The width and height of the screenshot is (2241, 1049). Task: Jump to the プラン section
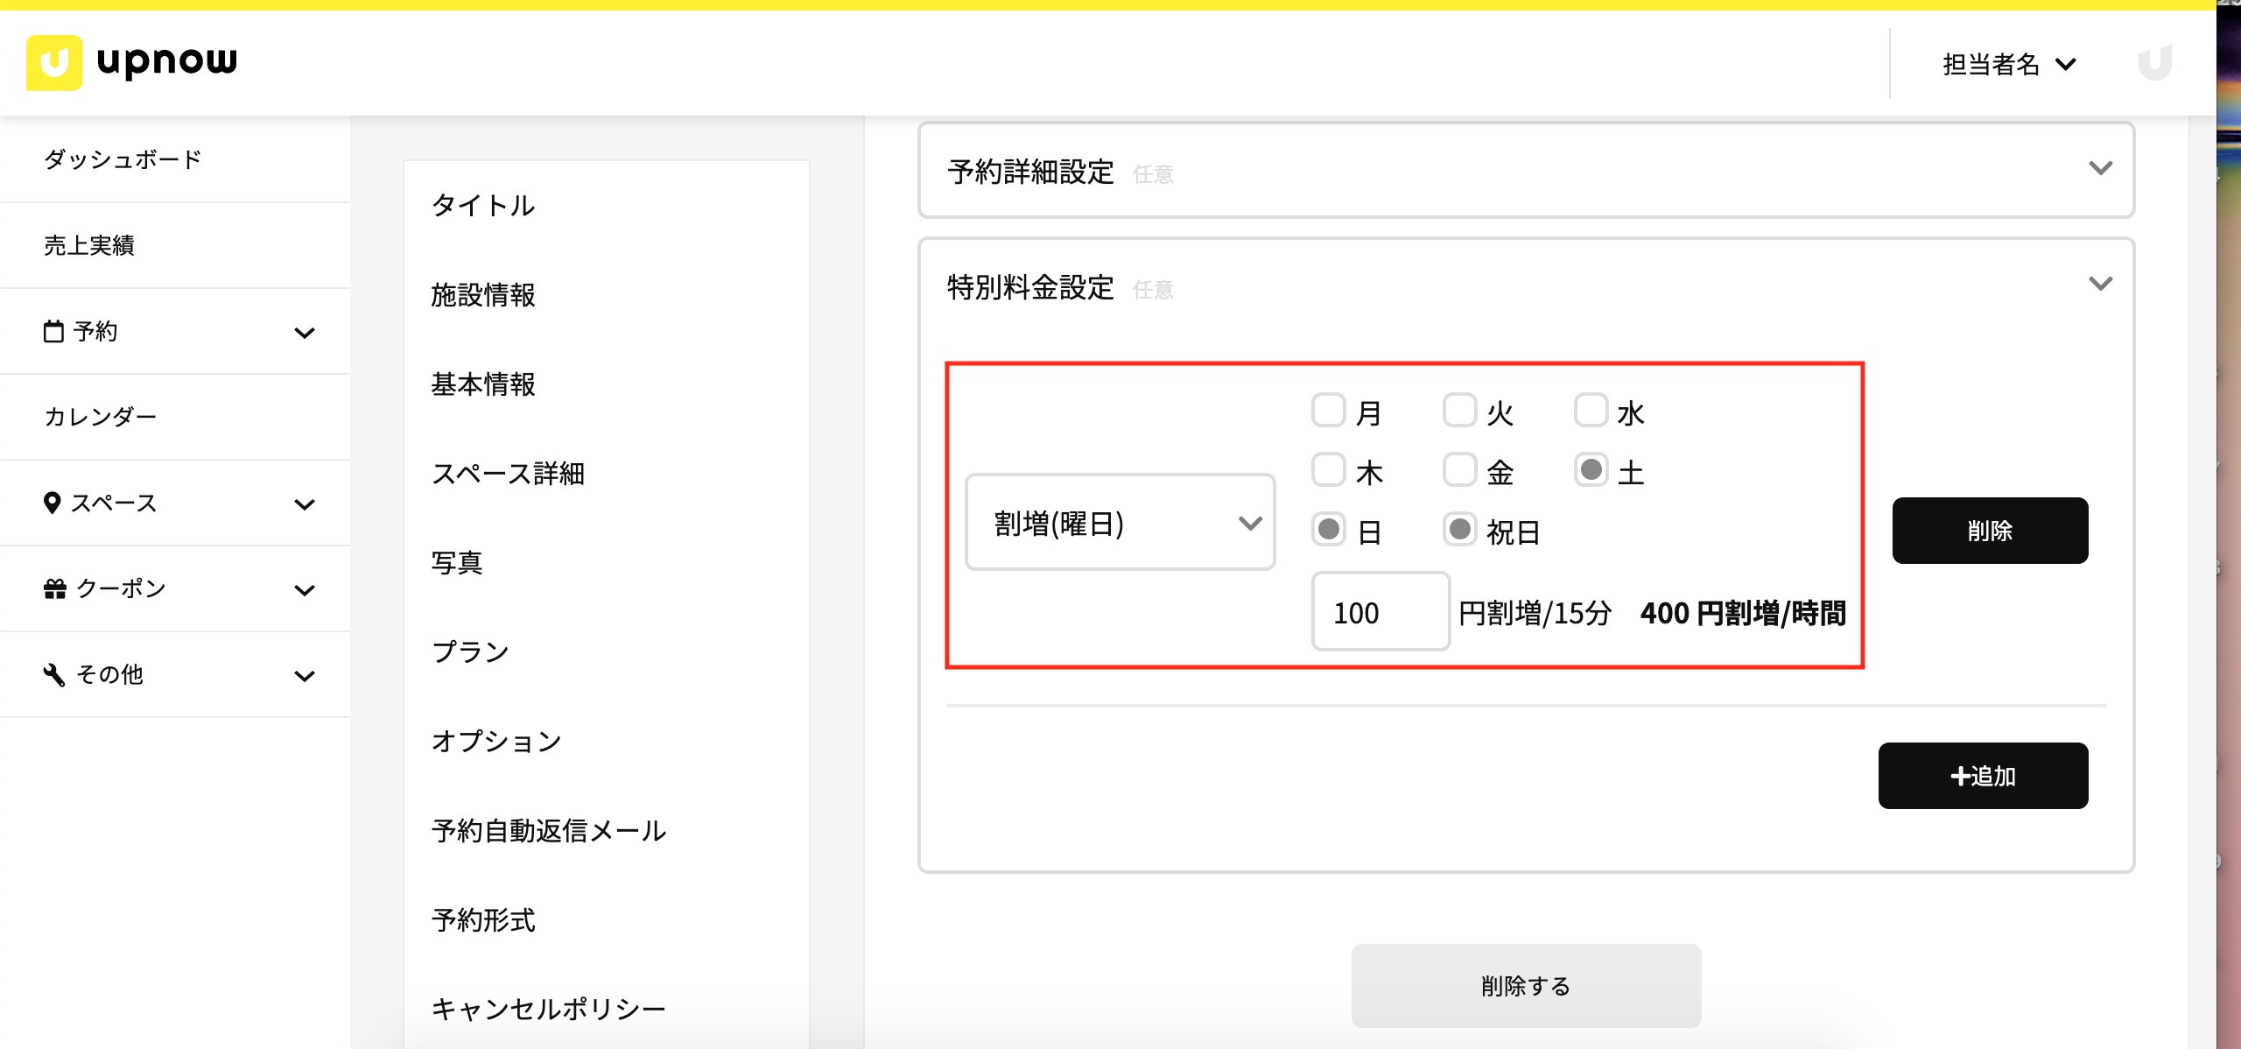point(470,652)
